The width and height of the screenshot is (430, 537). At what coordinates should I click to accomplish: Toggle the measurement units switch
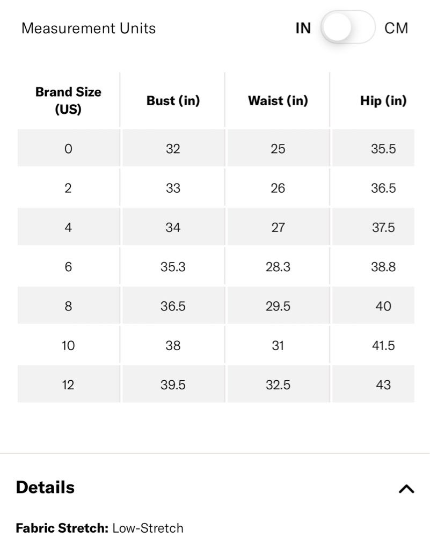(x=348, y=27)
